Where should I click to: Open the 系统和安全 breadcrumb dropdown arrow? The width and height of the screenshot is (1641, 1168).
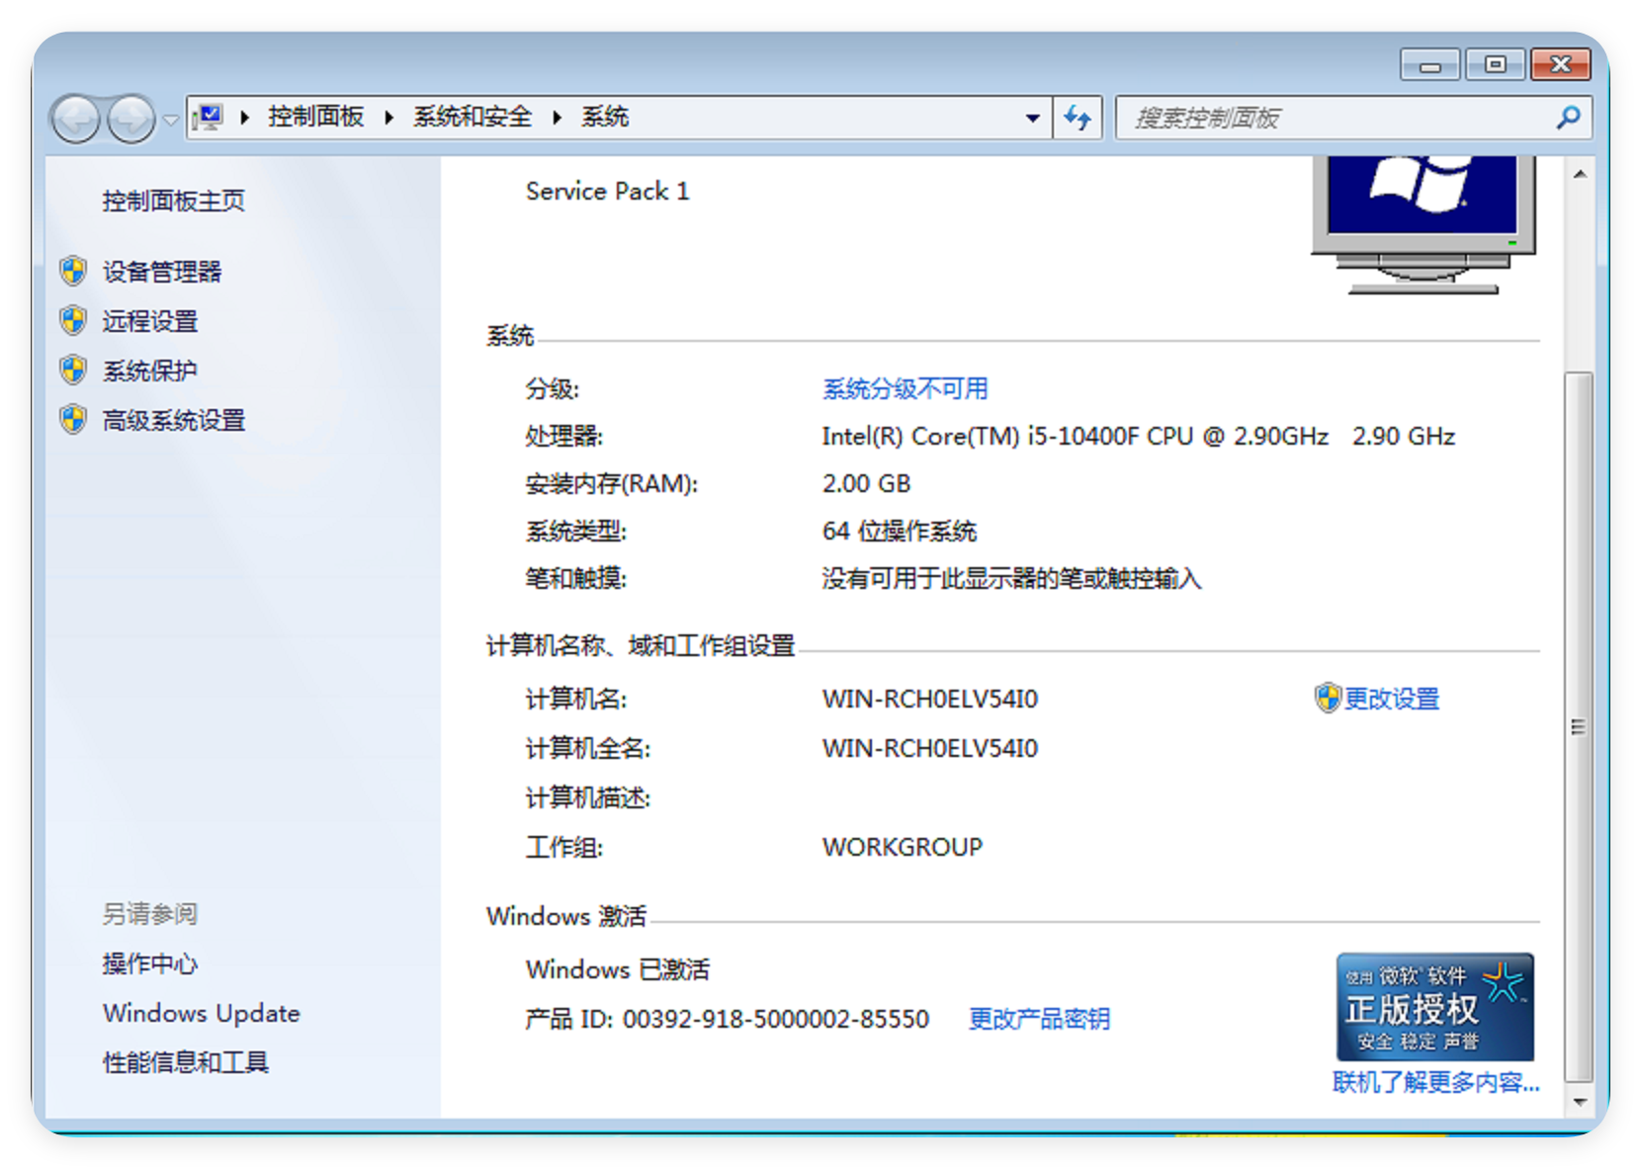coord(557,117)
